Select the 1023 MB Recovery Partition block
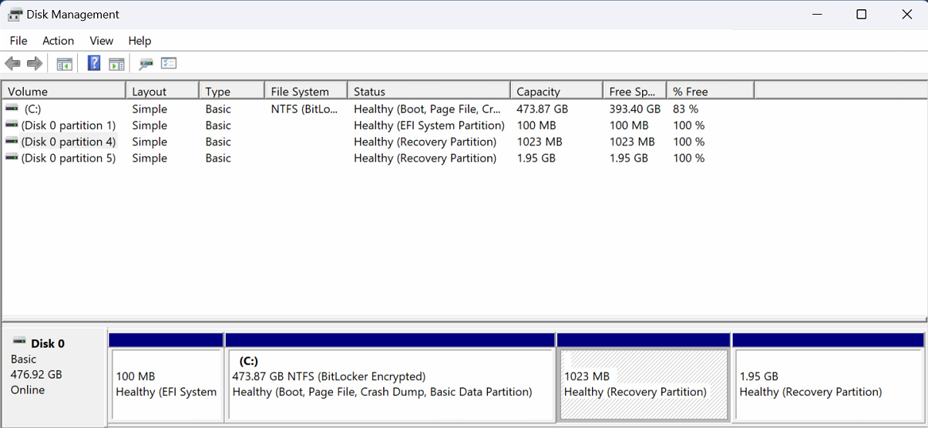928x428 pixels. 644,384
